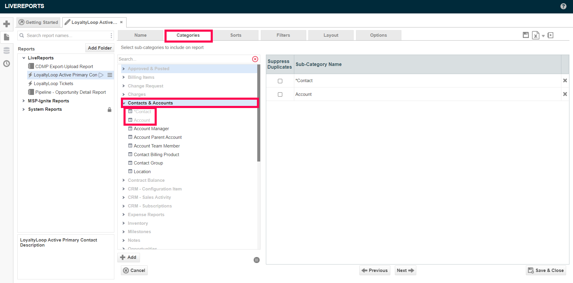Click the lock icon beside System Reports
This screenshot has height=283, width=573.
tap(110, 110)
